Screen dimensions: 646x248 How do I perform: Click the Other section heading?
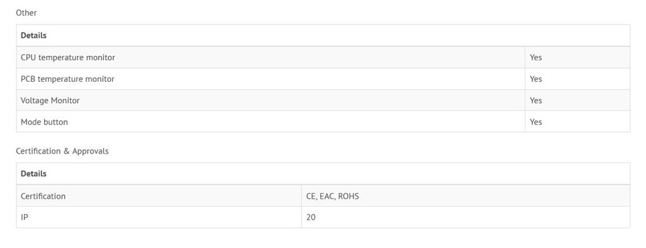coord(26,13)
